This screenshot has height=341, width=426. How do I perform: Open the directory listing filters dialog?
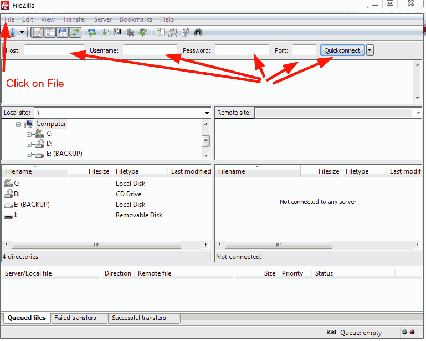160,33
